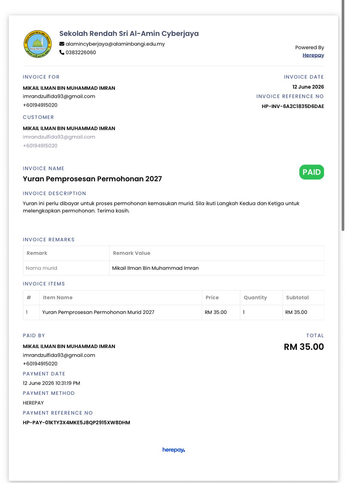Select the Yuran Pemprosesan Permohonan Murid 2027 row

[173, 312]
